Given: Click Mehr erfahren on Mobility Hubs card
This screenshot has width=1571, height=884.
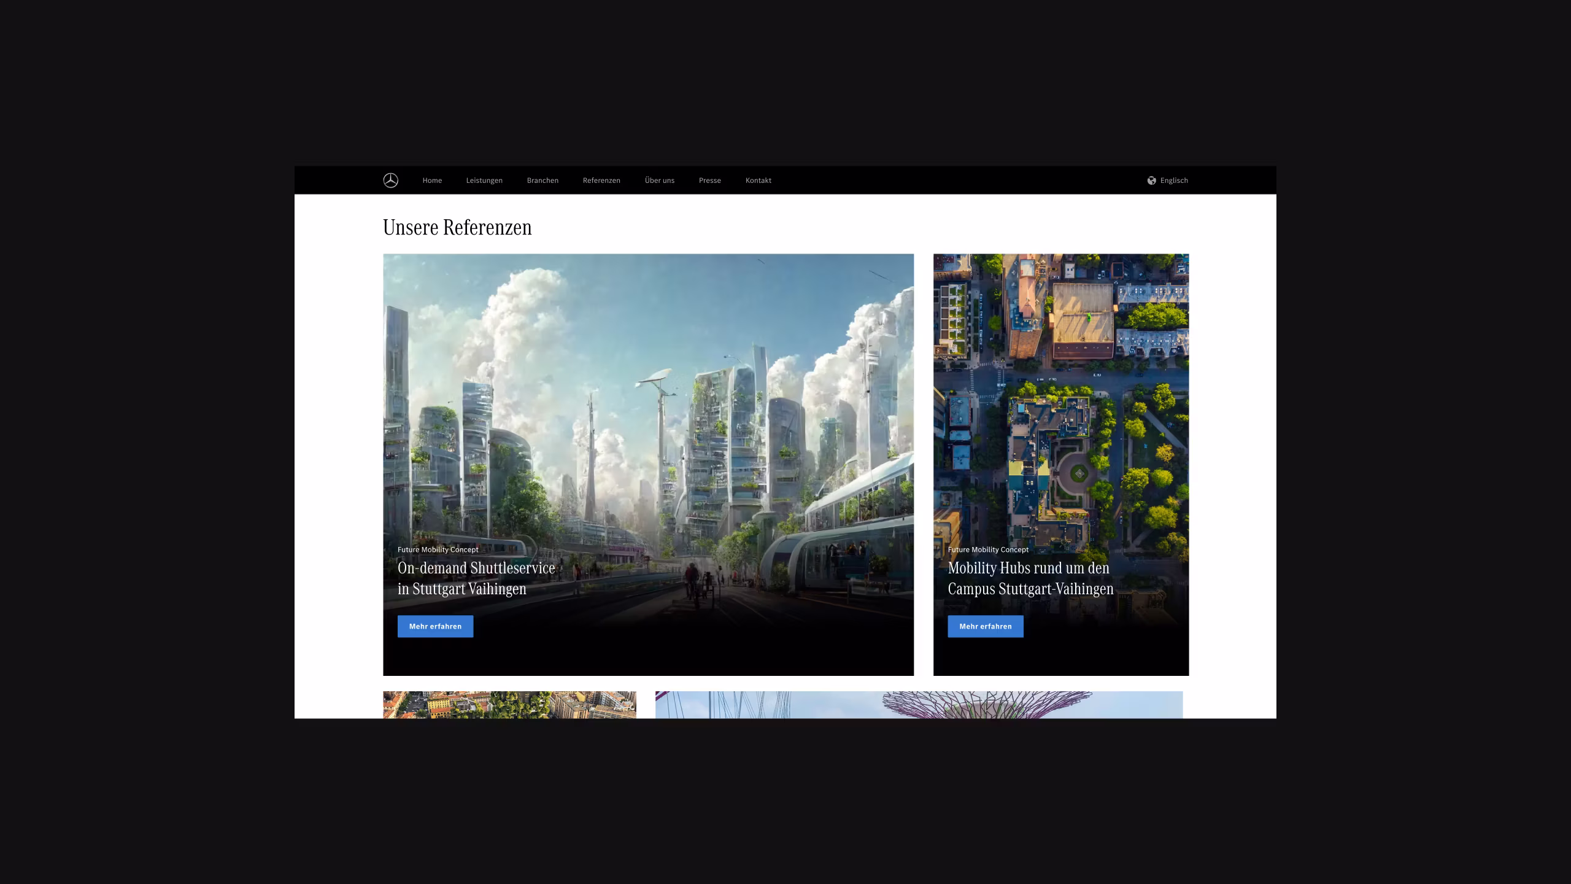Looking at the screenshot, I should click(985, 626).
